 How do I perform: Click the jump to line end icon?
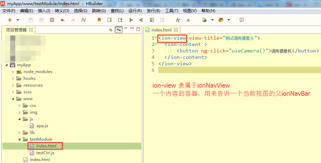click(x=141, y=20)
